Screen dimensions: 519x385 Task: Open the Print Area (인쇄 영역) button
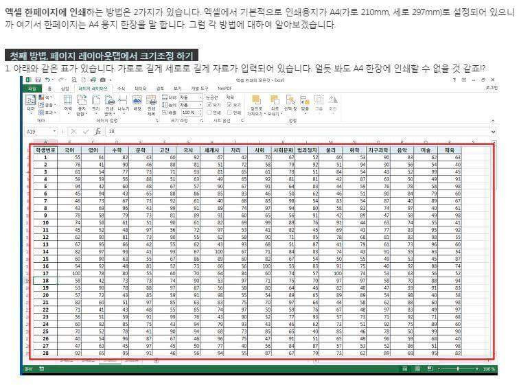pyautogui.click(x=110, y=105)
